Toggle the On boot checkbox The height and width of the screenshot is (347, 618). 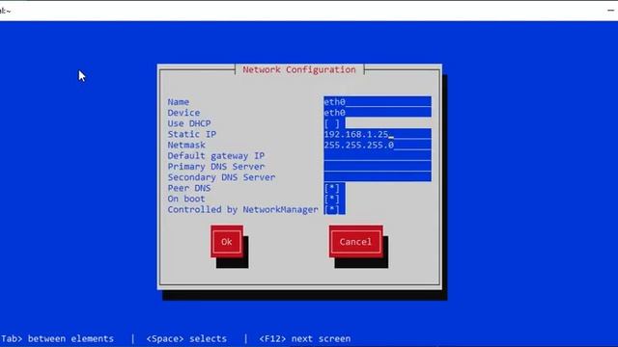coord(332,199)
